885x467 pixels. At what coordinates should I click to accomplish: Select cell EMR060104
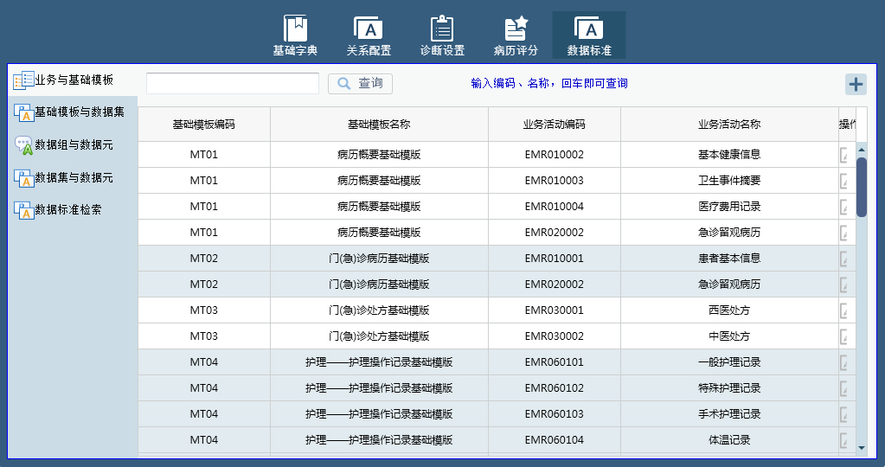pyautogui.click(x=555, y=440)
